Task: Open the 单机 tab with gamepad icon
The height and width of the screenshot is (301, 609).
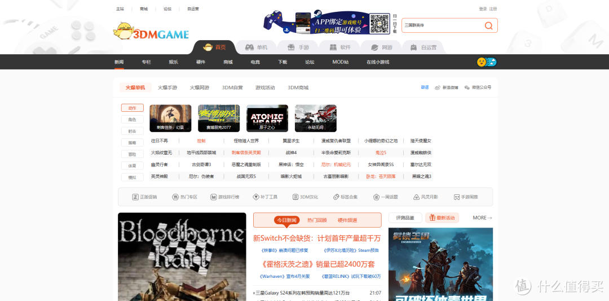Action: pyautogui.click(x=257, y=47)
